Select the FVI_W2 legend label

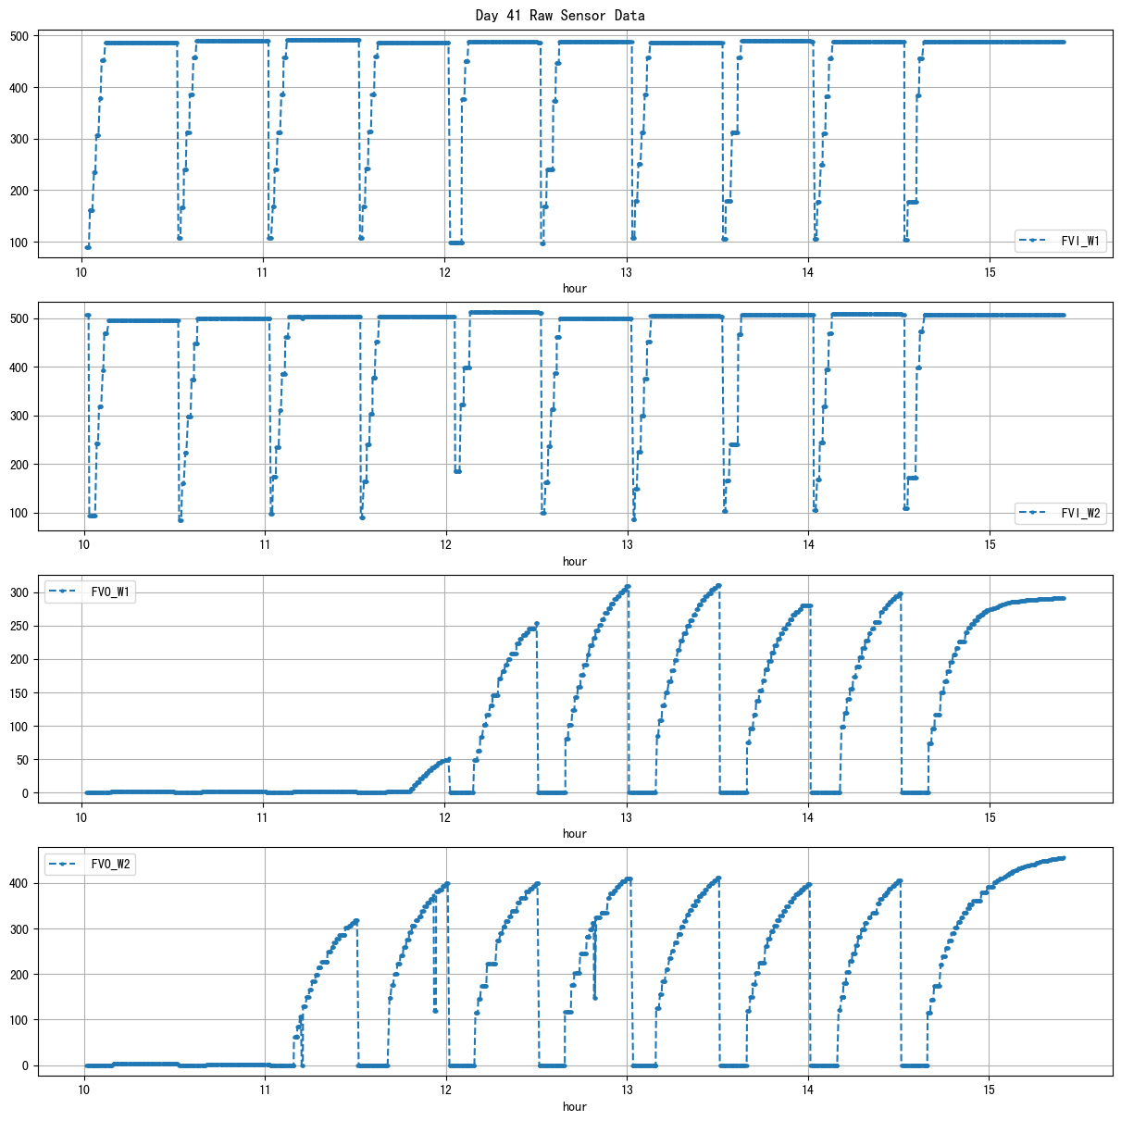coord(1080,513)
